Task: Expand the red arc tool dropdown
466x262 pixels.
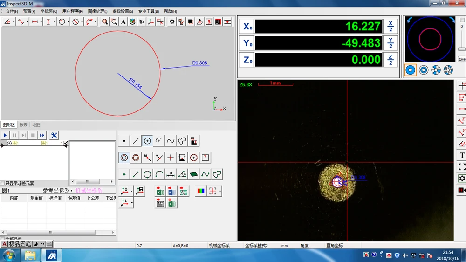Action: pyautogui.click(x=96, y=22)
